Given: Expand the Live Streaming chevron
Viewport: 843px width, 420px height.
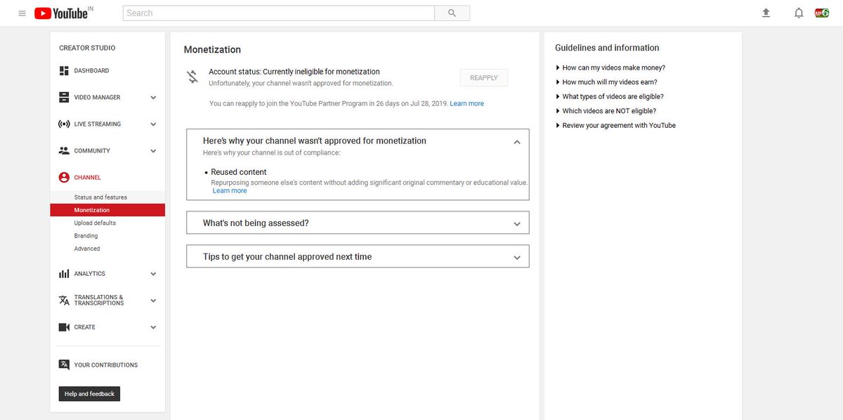Looking at the screenshot, I should click(153, 124).
